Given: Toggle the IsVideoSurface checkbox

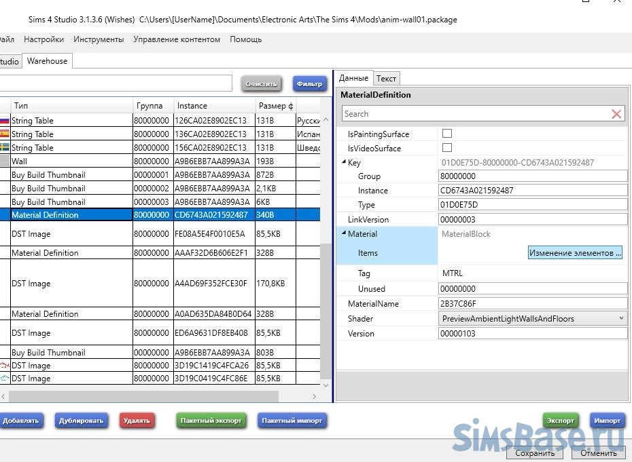Looking at the screenshot, I should coord(447,148).
